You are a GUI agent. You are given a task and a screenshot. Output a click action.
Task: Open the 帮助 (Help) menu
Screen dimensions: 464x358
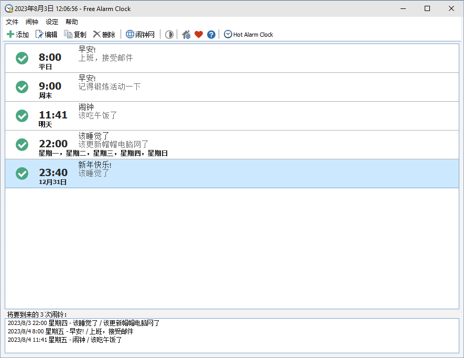coord(72,22)
